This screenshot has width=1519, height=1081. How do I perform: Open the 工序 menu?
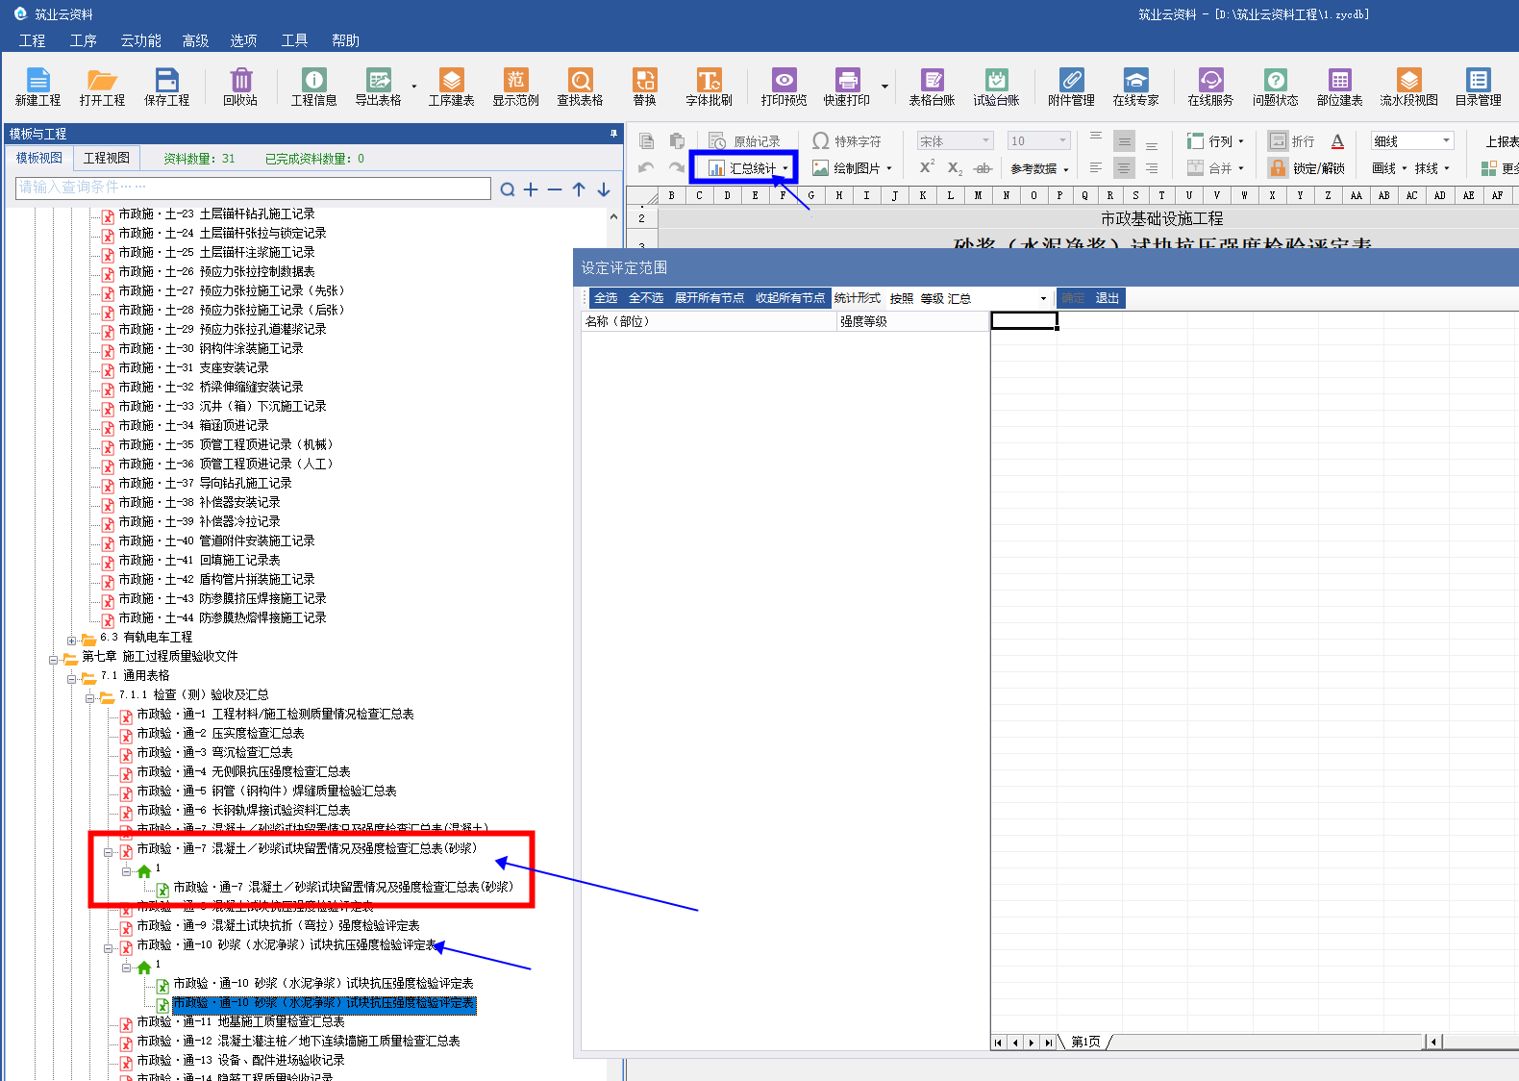[x=84, y=40]
